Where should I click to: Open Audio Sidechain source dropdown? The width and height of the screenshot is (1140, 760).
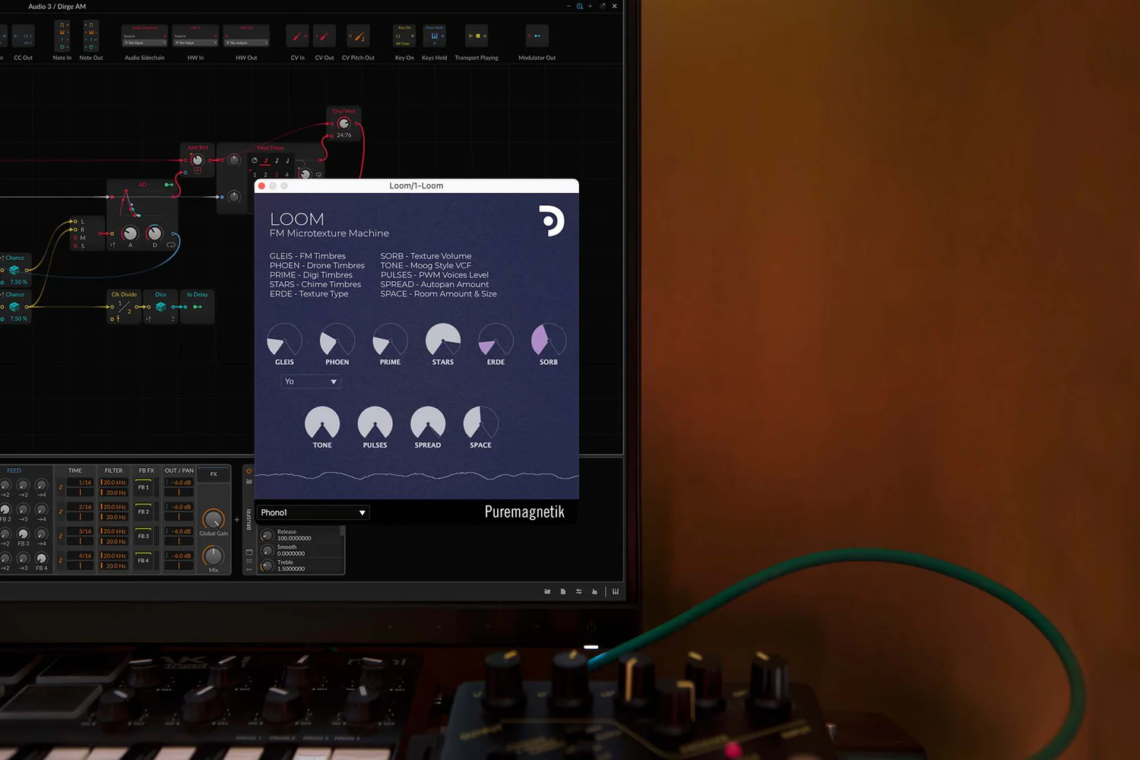(x=144, y=43)
